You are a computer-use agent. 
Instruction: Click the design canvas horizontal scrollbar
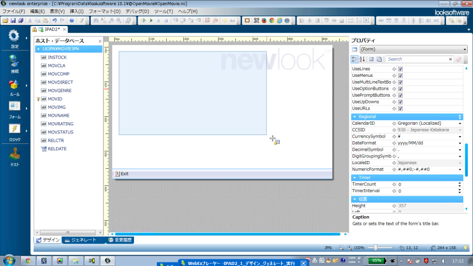tap(228, 234)
